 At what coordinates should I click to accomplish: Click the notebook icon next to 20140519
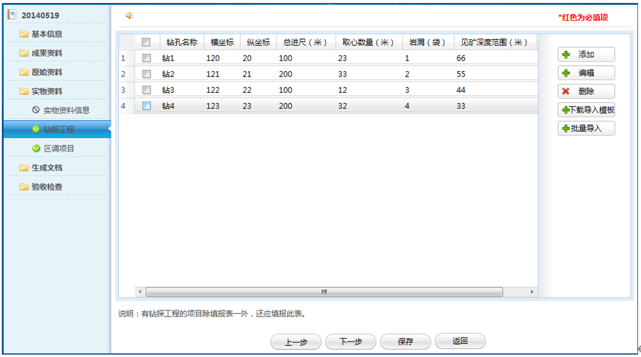click(12, 15)
